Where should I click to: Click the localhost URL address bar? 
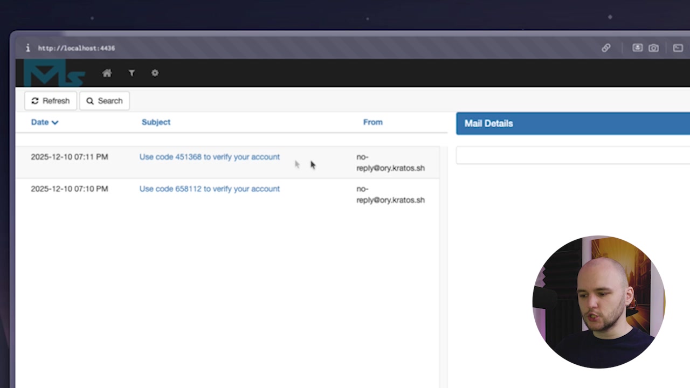click(x=76, y=48)
